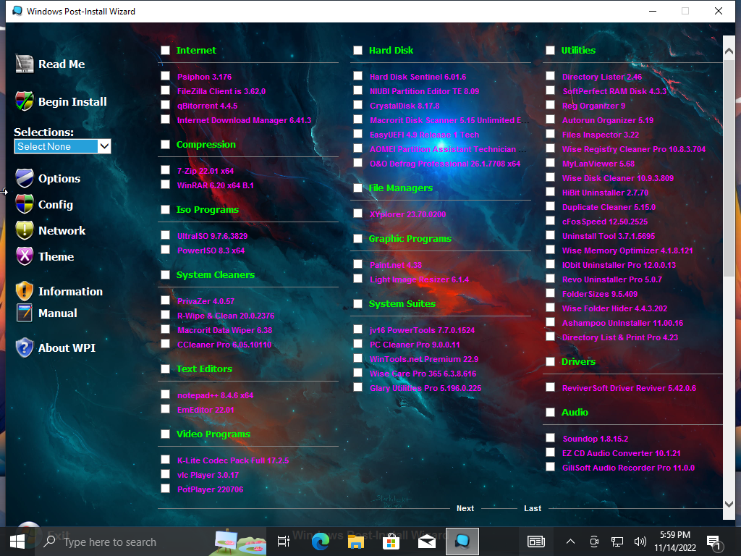Click Hard Disk Sentinel 6.01.6 label
This screenshot has width=741, height=556.
pyautogui.click(x=418, y=77)
